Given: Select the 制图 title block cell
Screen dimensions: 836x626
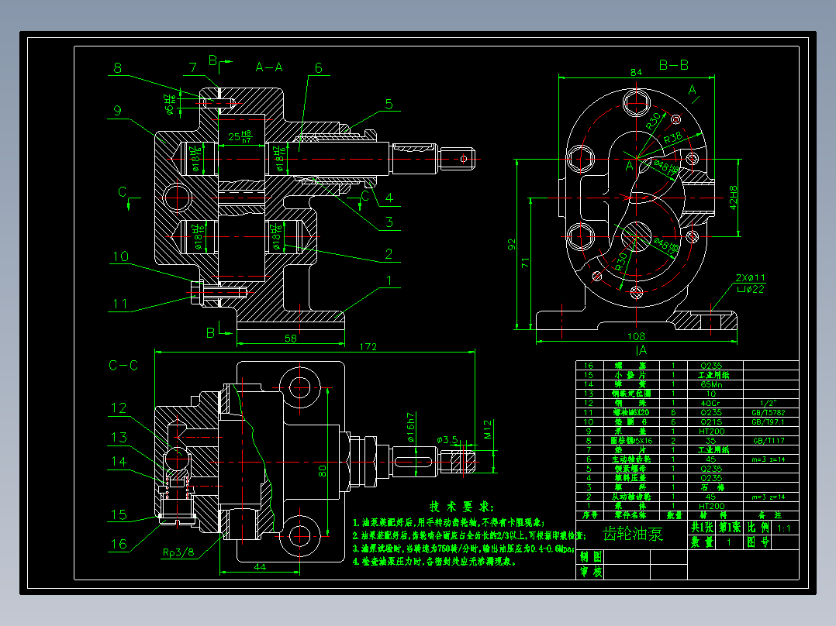Looking at the screenshot, I should point(591,557).
